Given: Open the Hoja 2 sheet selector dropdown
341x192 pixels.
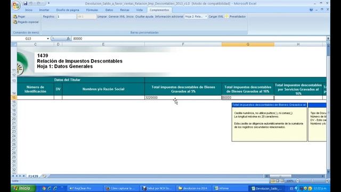Looking at the screenshot, I should (x=206, y=17).
